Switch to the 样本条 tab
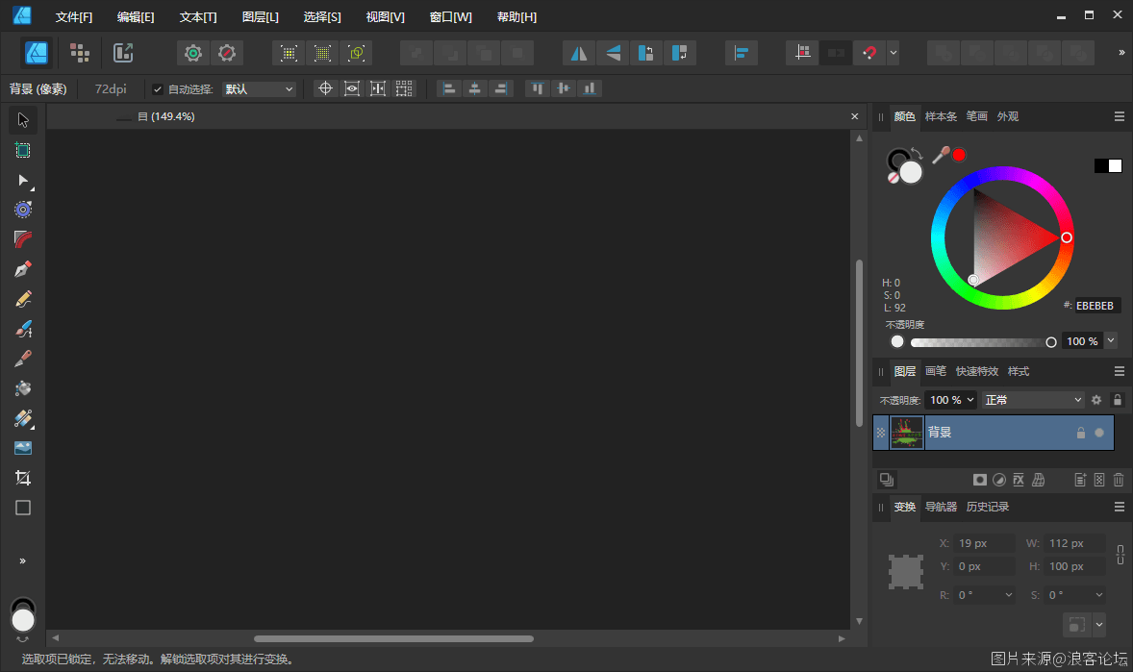 tap(941, 116)
